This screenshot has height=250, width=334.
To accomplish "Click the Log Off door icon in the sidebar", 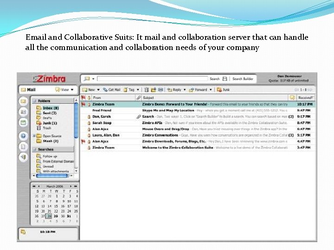I will tap(23, 157).
